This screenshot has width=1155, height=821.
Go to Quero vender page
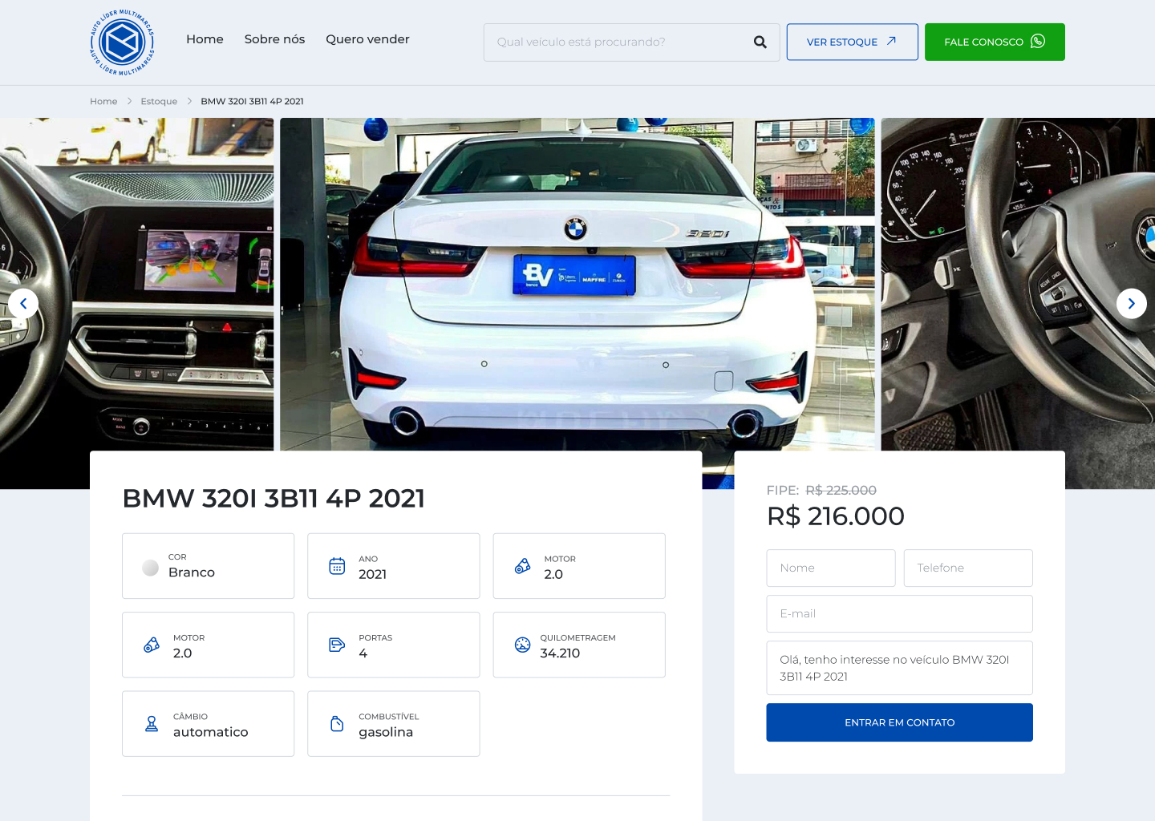pyautogui.click(x=367, y=39)
